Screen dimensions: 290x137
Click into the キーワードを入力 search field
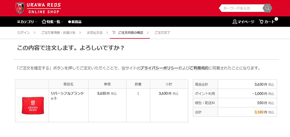coord(242,8)
